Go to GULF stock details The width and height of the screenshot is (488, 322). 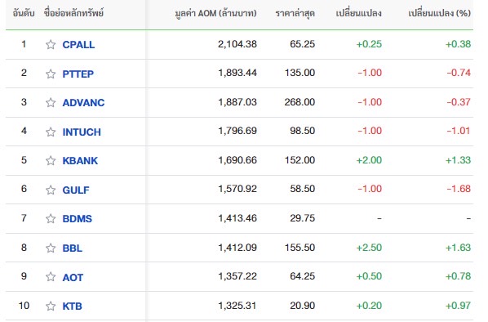pos(76,190)
